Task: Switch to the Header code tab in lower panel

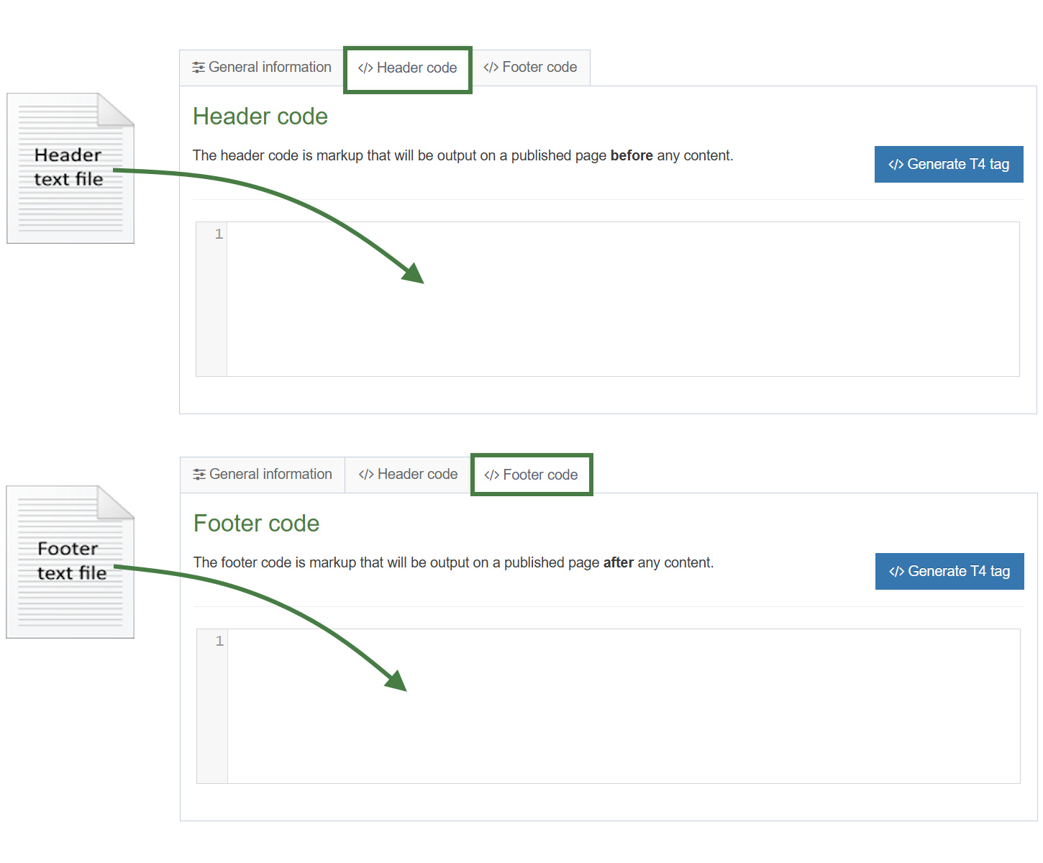Action: click(x=408, y=474)
